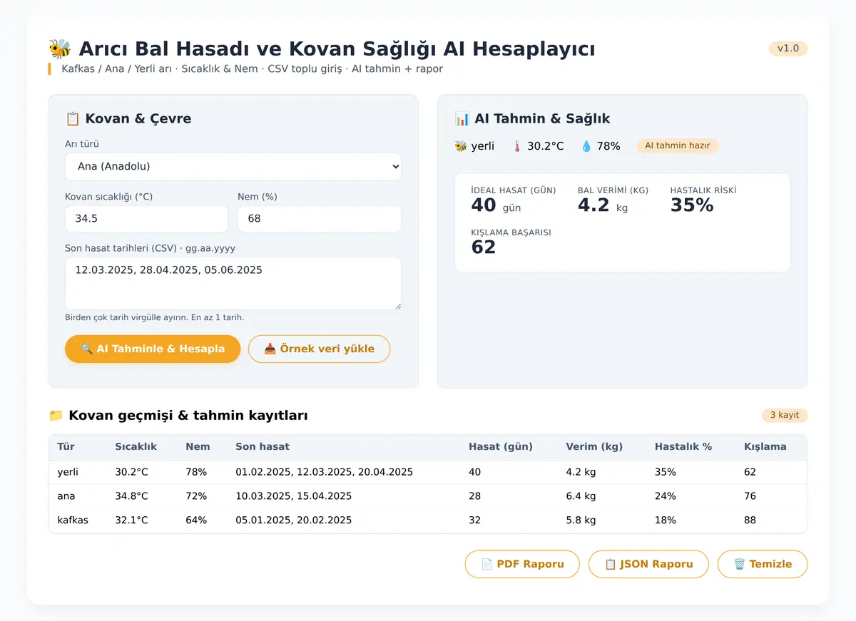Click the Hasat (gün) column header

(x=501, y=446)
